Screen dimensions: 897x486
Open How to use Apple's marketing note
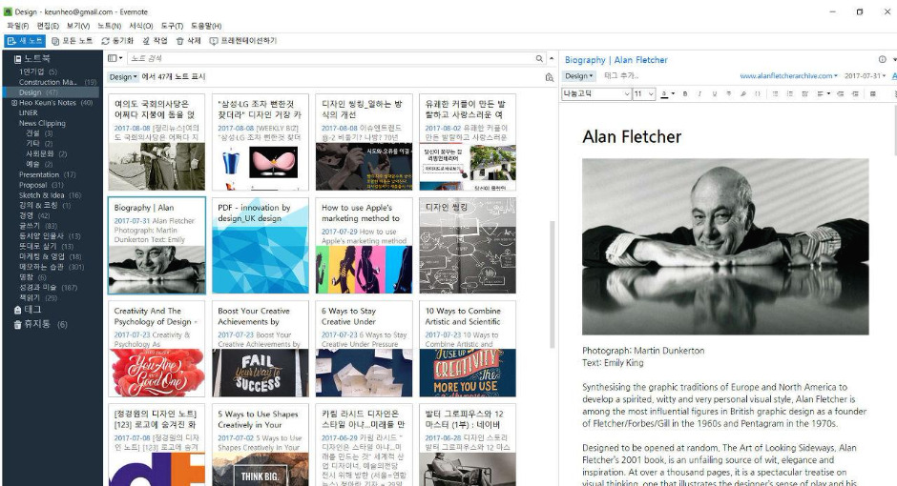[x=364, y=246]
